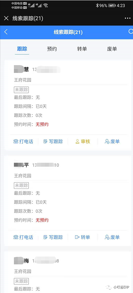Mark second lead as 废单
Image resolution: width=133 pixels, height=293 pixels.
click(112, 237)
